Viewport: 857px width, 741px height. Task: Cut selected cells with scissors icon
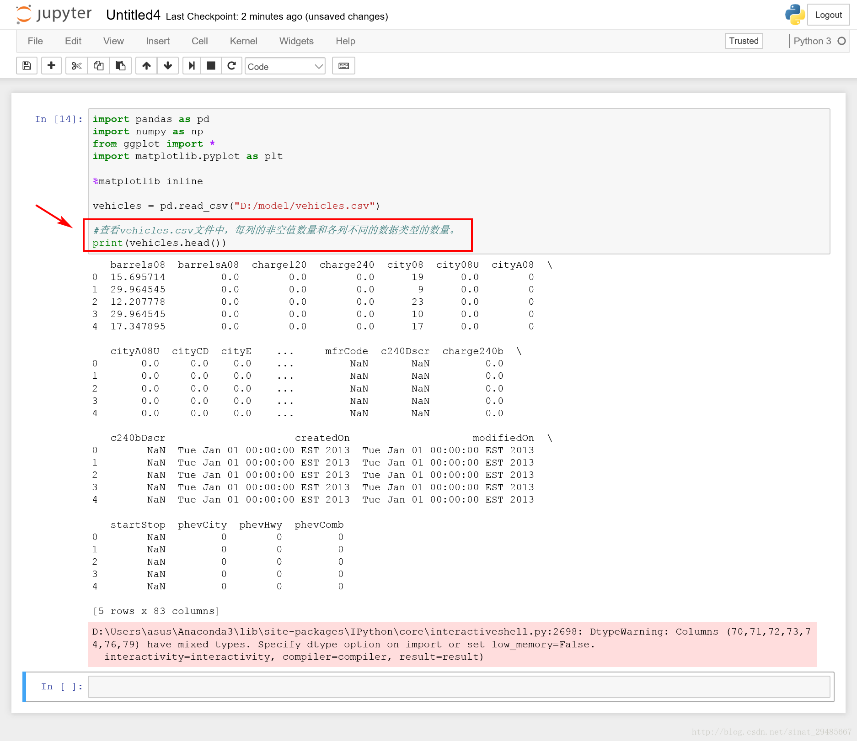(76, 66)
